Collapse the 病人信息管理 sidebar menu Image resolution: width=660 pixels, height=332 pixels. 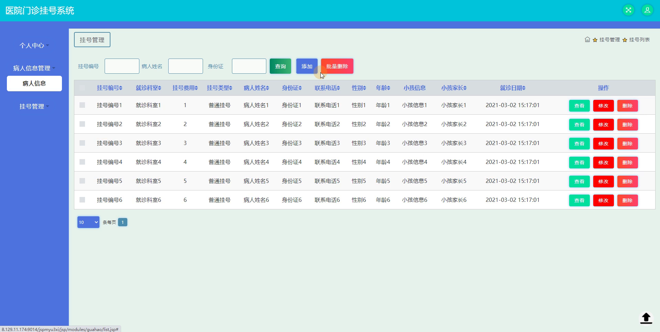point(34,68)
